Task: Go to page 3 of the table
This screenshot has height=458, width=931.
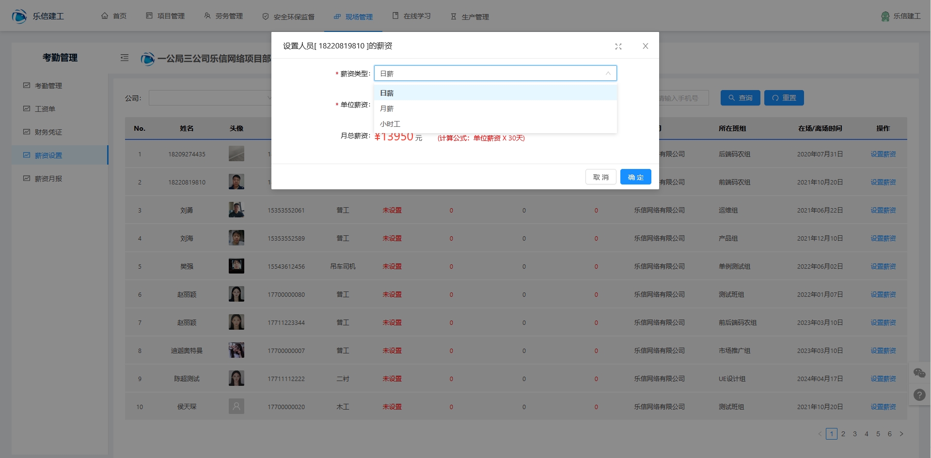Action: click(854, 434)
